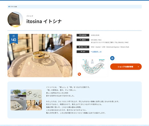Screen dimensions: 149x126
Task: Click the blue number 40 ribbon badge
Action: click(14, 39)
